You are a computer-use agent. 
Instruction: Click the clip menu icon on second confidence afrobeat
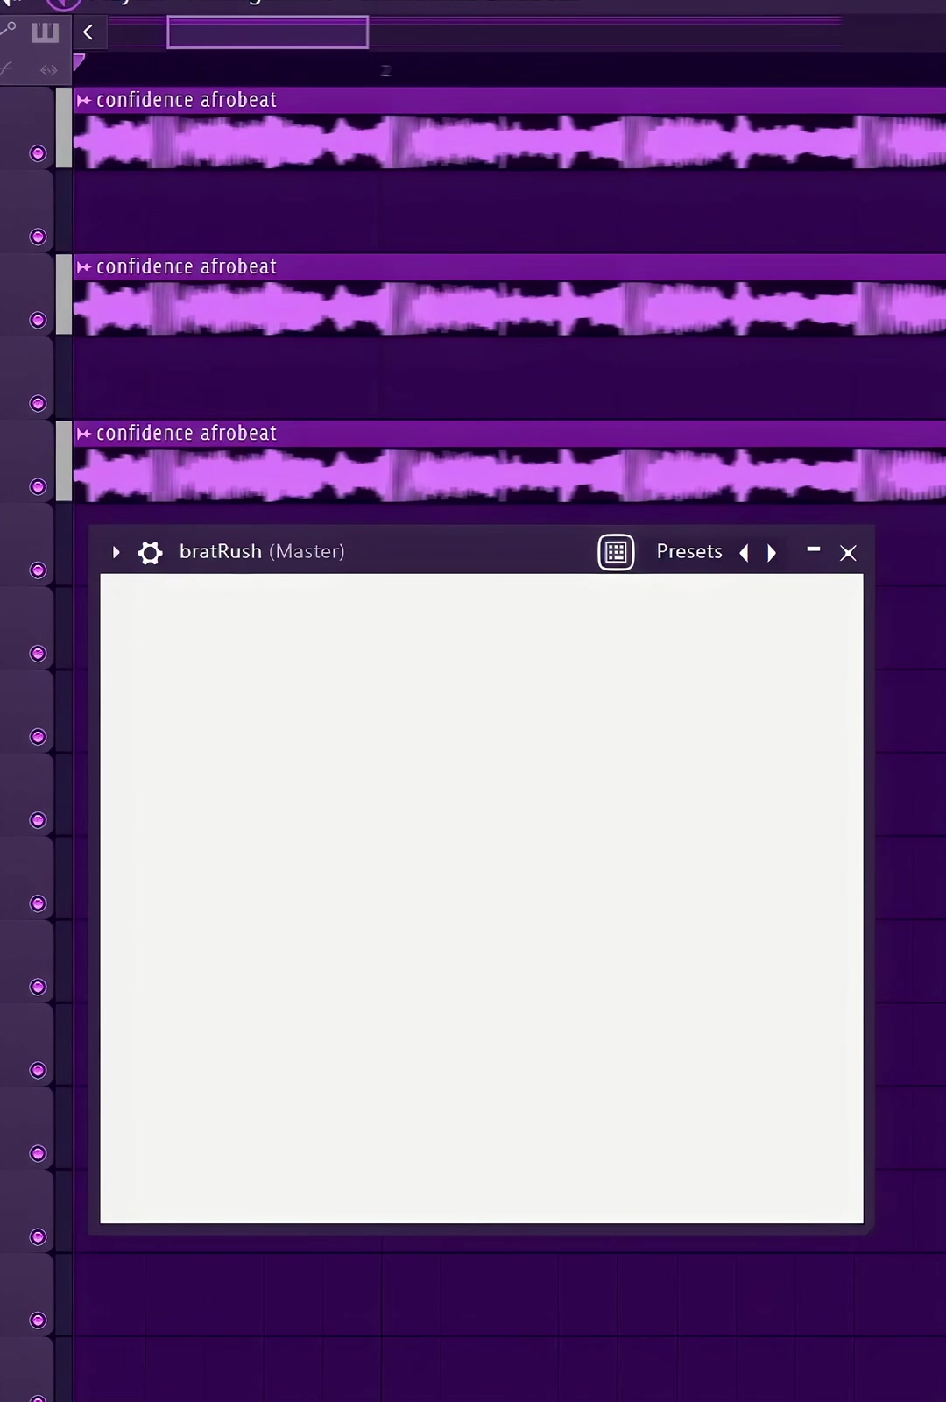84,267
